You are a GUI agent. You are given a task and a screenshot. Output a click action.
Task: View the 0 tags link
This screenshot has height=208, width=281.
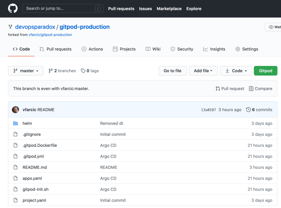pos(90,71)
